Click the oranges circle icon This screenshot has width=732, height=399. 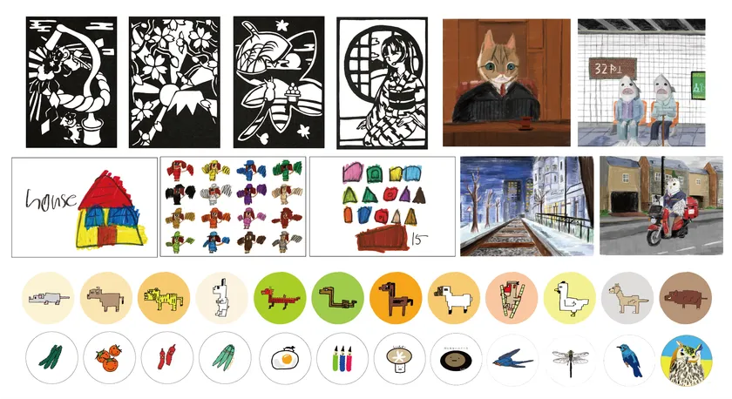(x=109, y=358)
